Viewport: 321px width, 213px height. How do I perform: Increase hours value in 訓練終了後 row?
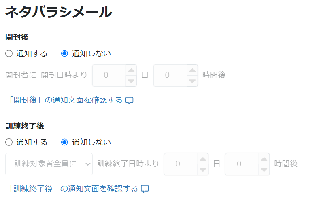264,159
